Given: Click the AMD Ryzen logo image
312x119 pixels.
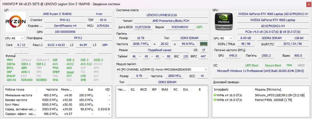Looking at the screenshot, I should pos(16,22).
